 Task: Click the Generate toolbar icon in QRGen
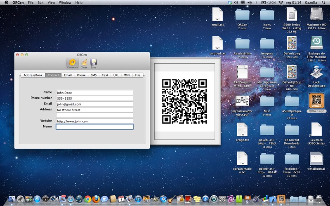tap(72, 63)
